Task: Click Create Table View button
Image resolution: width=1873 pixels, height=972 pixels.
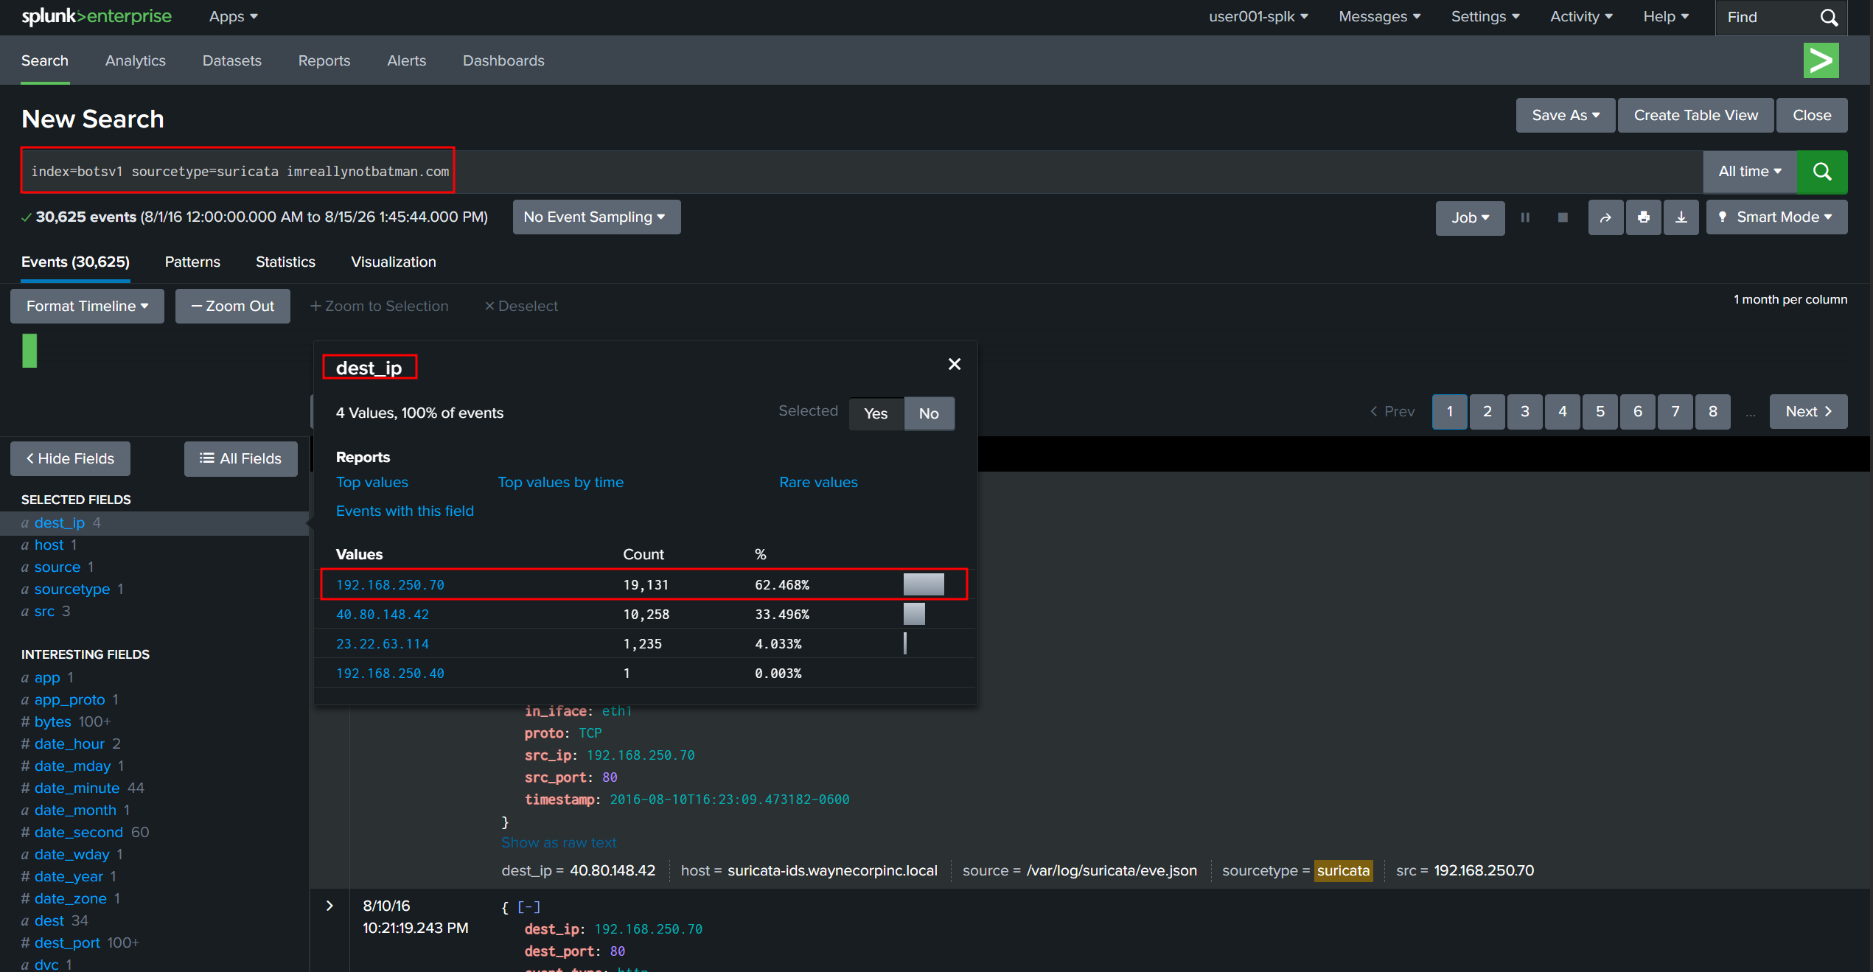Action: coord(1695,115)
